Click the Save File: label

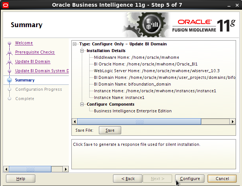click(x=84, y=130)
